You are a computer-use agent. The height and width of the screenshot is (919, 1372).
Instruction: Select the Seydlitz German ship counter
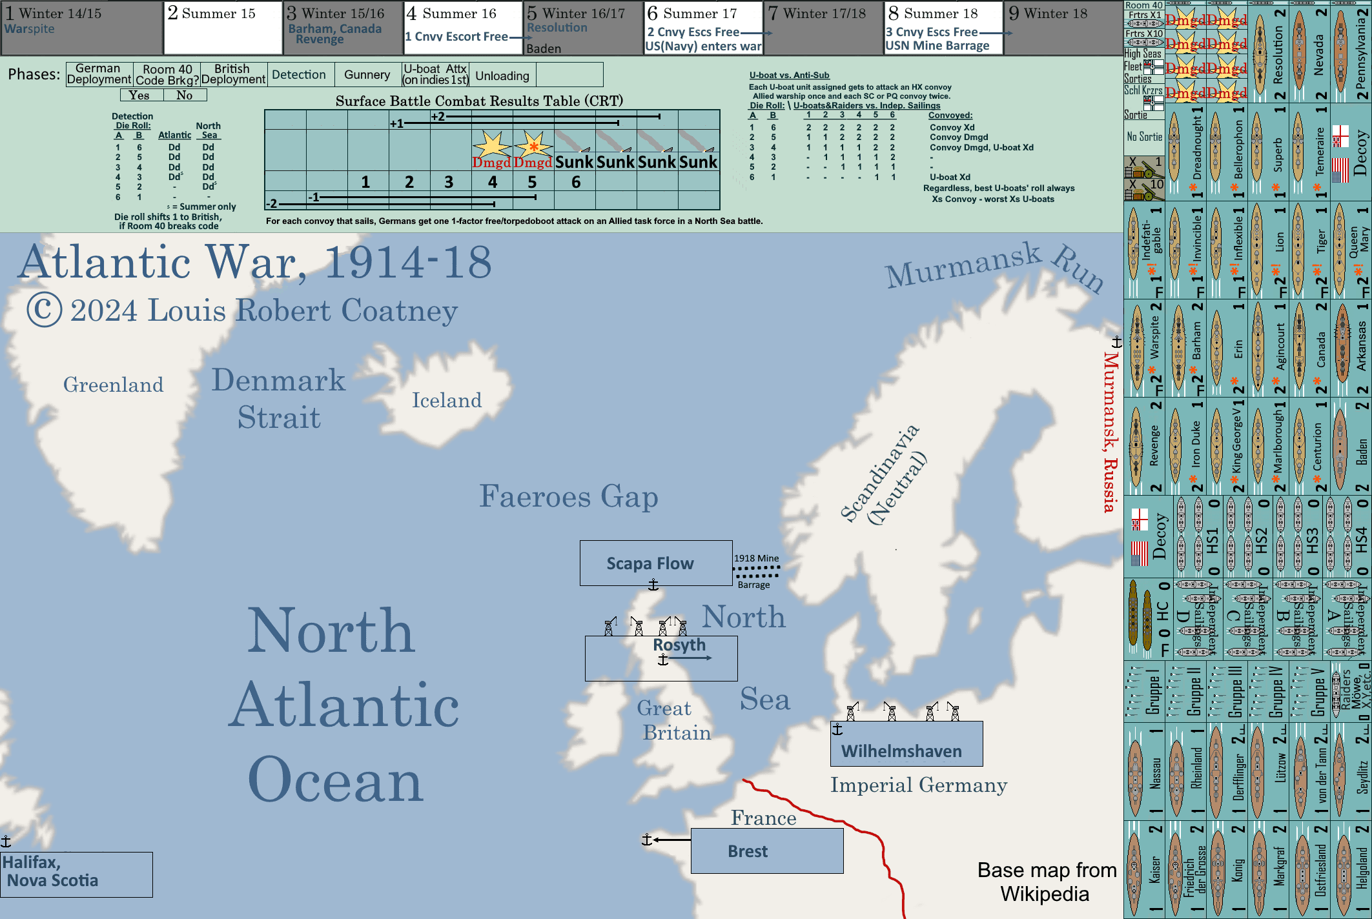(x=1350, y=772)
